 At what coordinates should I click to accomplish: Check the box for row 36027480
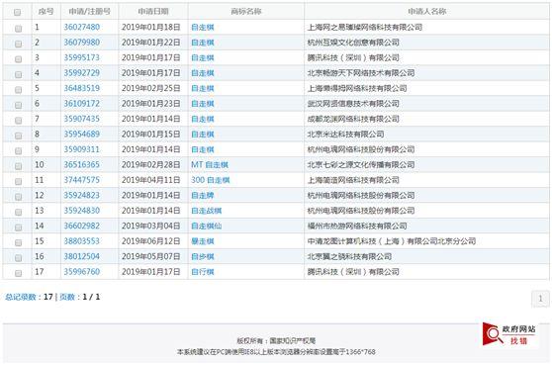point(19,29)
